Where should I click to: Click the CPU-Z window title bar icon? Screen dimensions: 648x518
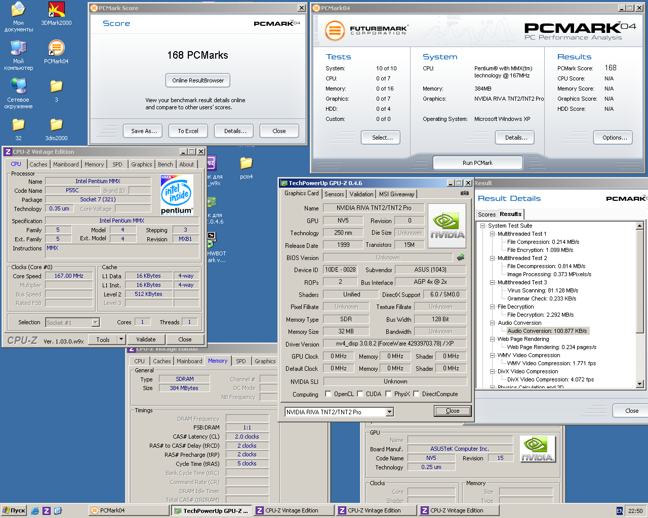8,152
